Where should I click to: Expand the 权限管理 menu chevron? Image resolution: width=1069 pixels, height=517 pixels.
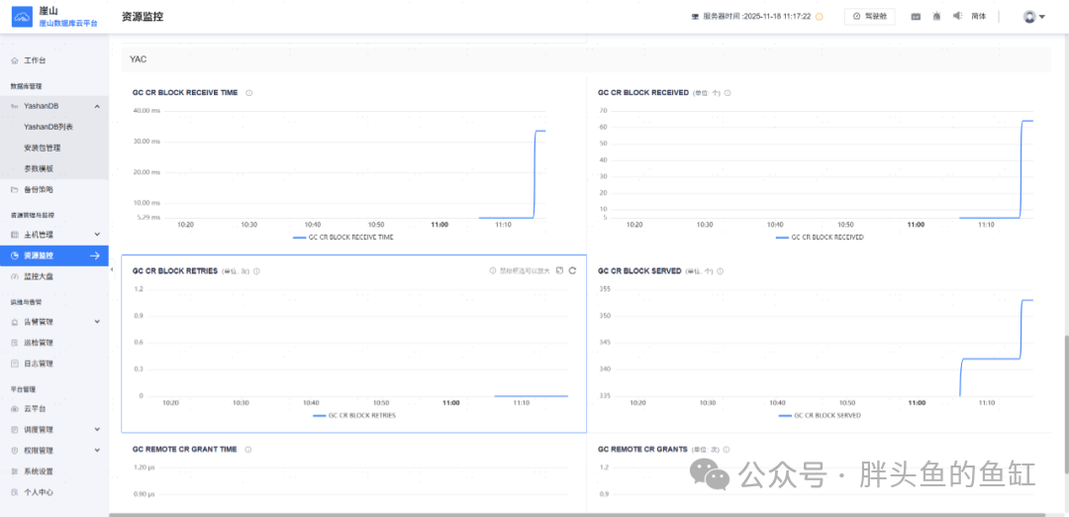click(x=97, y=451)
